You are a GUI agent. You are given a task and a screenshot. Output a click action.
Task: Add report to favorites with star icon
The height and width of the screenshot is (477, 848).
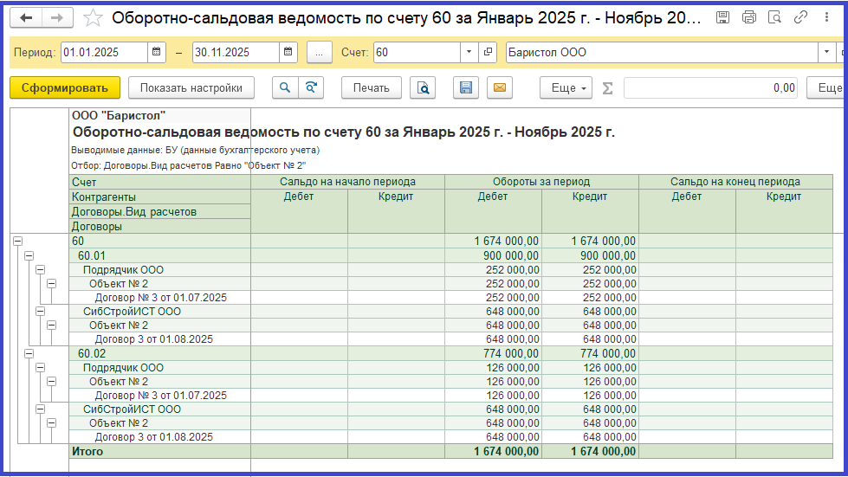(x=93, y=18)
